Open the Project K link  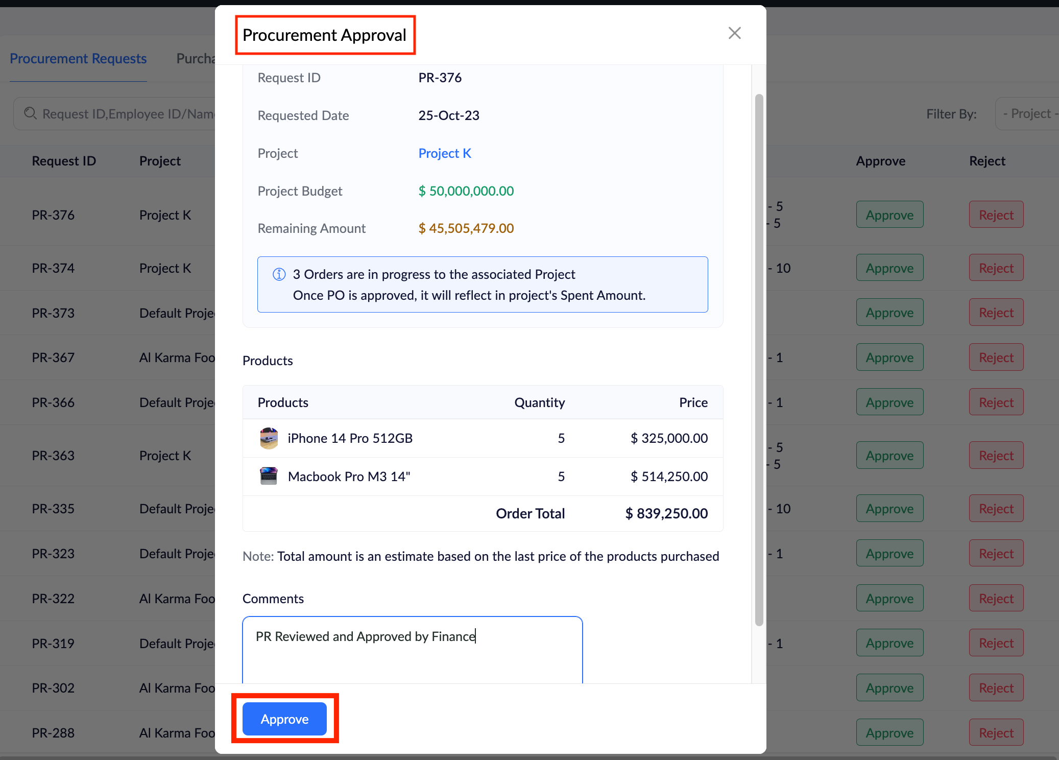point(444,153)
